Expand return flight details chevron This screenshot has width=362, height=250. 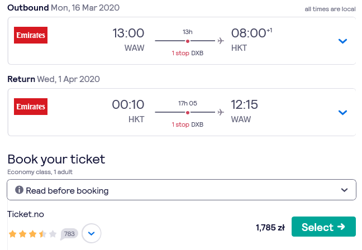click(x=342, y=113)
